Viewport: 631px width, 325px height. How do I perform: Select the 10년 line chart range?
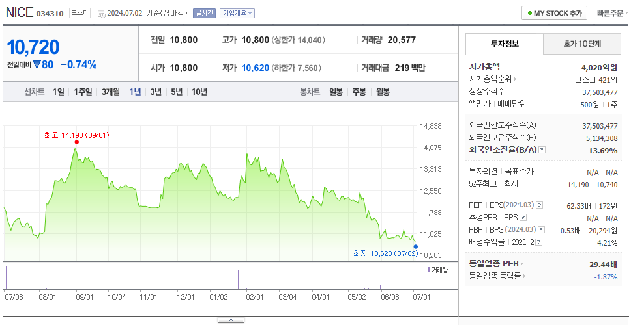(199, 92)
